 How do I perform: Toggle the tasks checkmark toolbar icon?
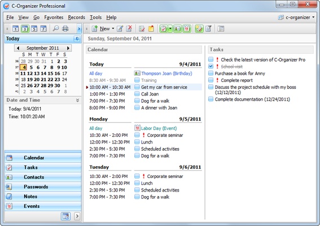[164, 29]
